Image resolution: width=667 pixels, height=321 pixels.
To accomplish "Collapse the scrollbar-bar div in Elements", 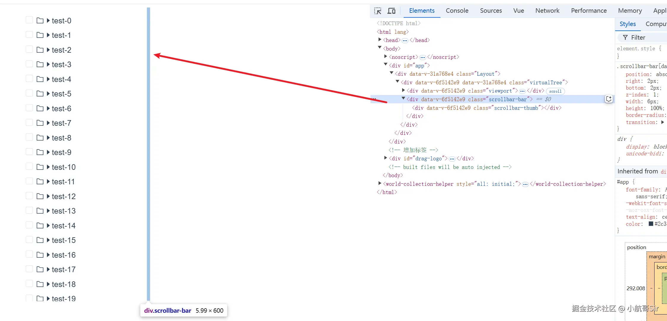I will click(403, 99).
